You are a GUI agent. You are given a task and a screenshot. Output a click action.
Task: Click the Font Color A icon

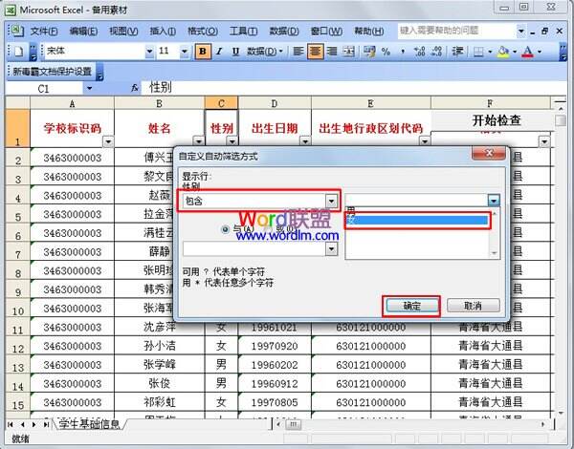coord(527,52)
